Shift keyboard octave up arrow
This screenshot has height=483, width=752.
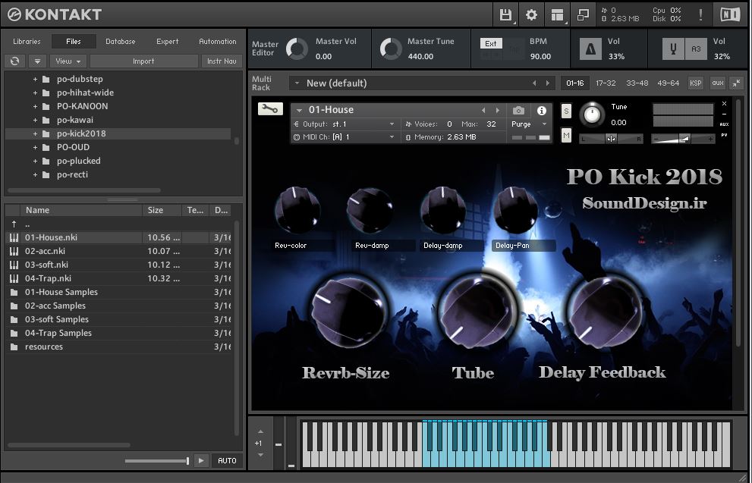point(260,431)
